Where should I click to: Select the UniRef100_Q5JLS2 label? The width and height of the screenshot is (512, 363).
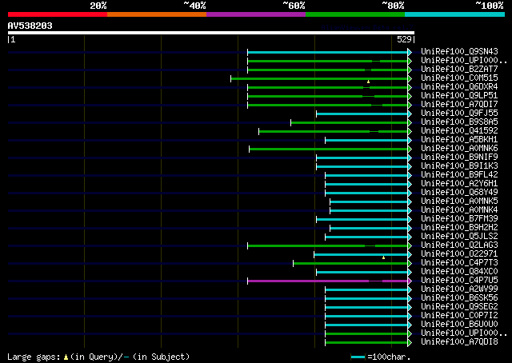pos(459,237)
